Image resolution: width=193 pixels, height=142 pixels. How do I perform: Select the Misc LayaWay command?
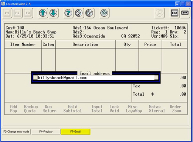coord(134,109)
